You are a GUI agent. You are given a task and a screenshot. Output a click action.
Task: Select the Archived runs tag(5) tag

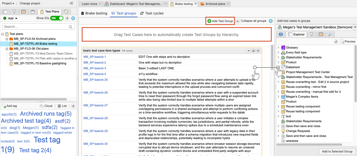(46, 114)
